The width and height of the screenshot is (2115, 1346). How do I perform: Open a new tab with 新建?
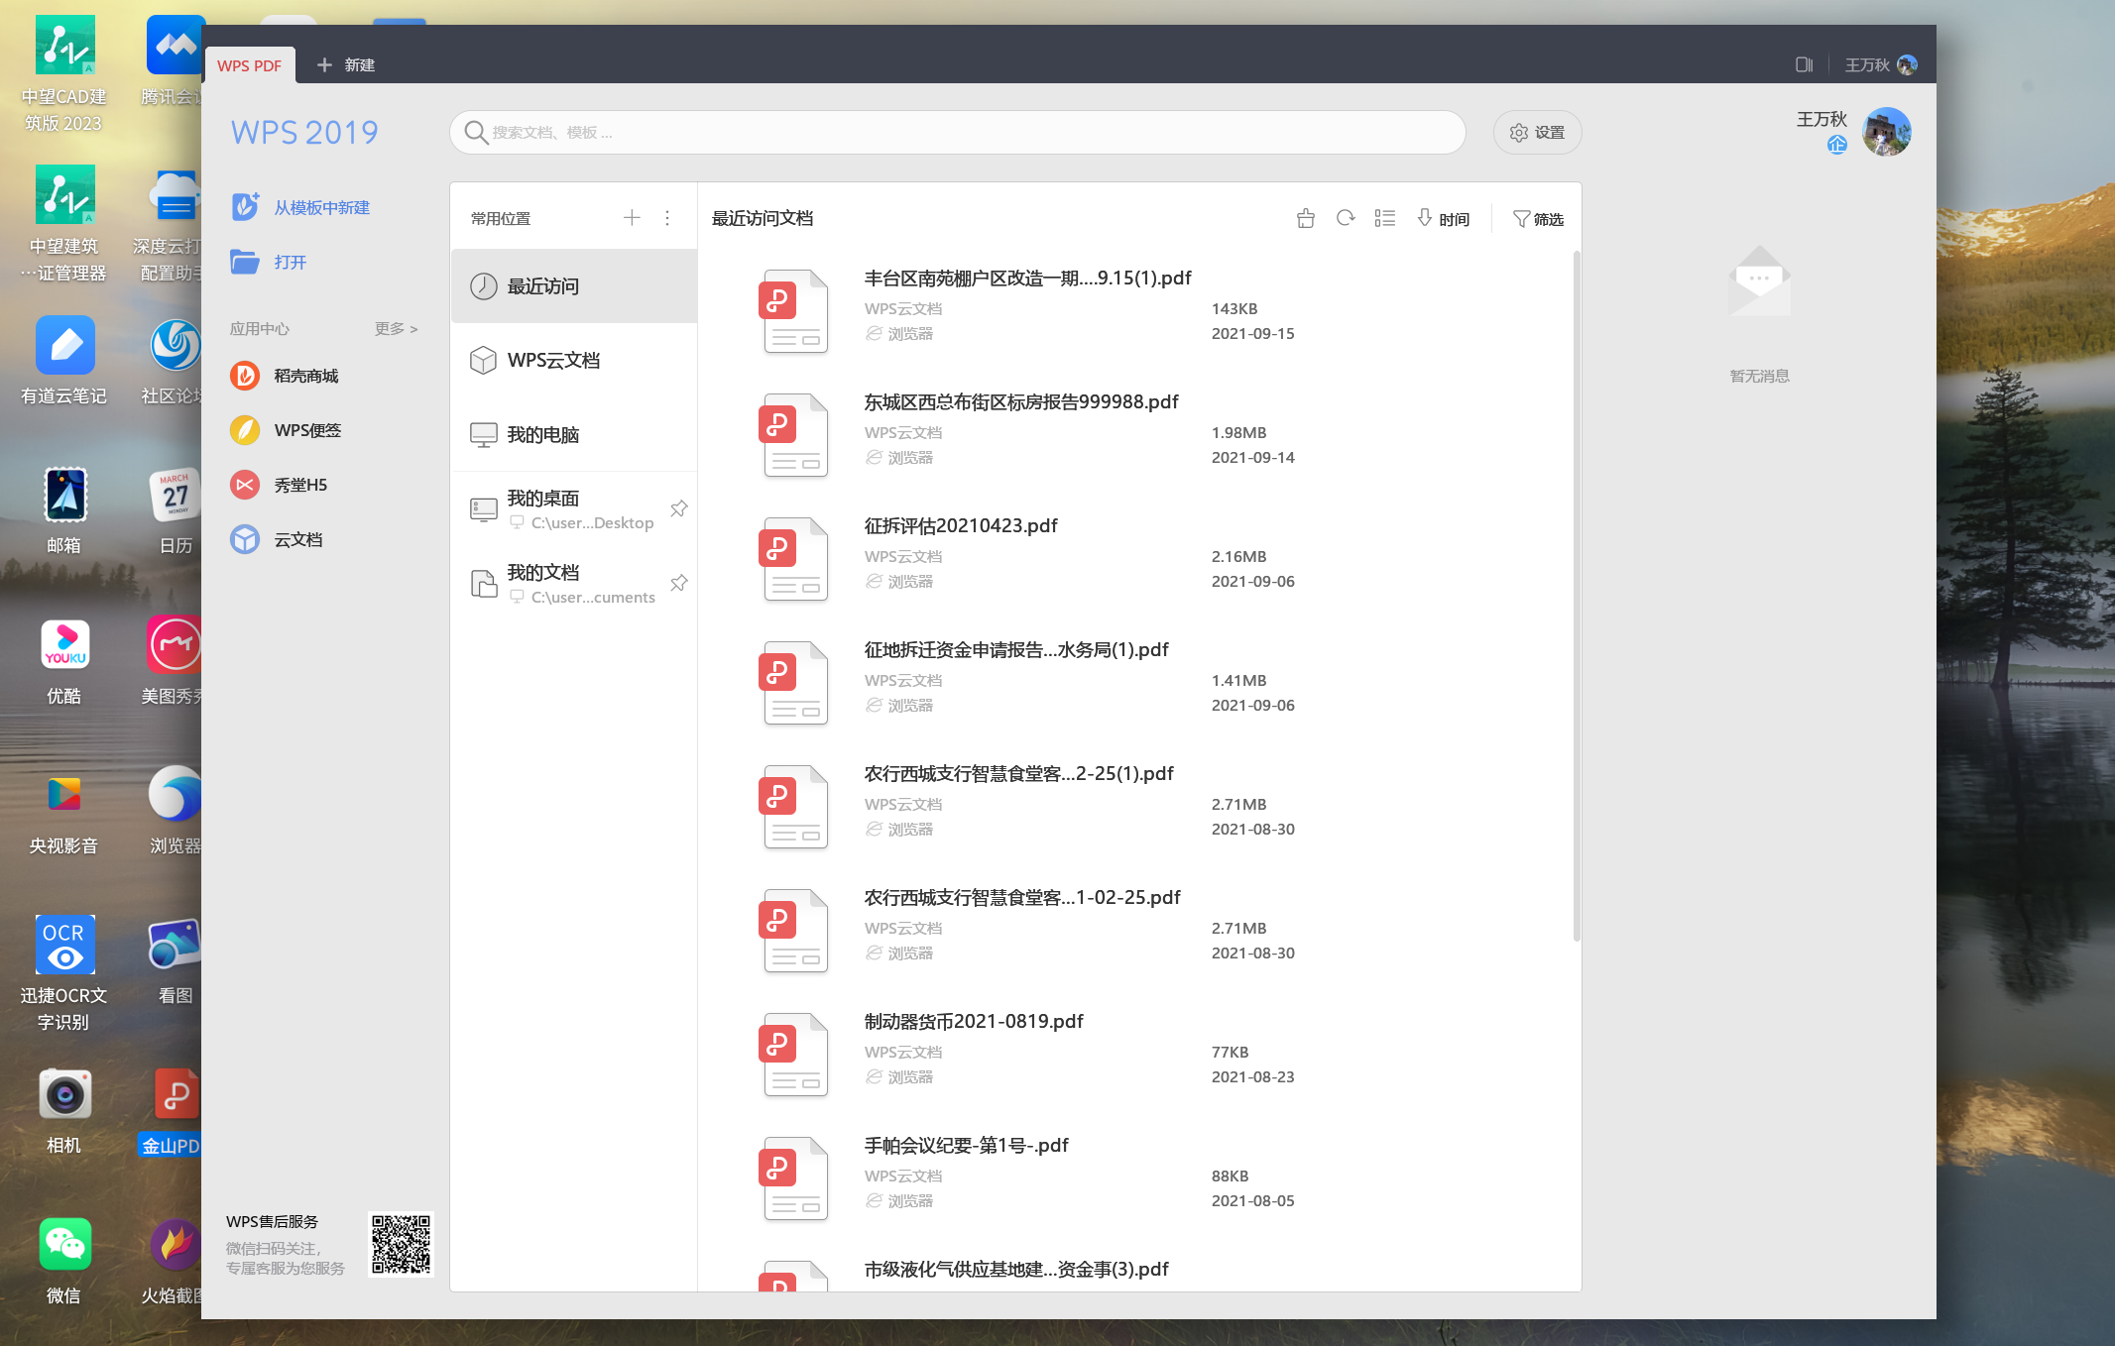point(345,64)
